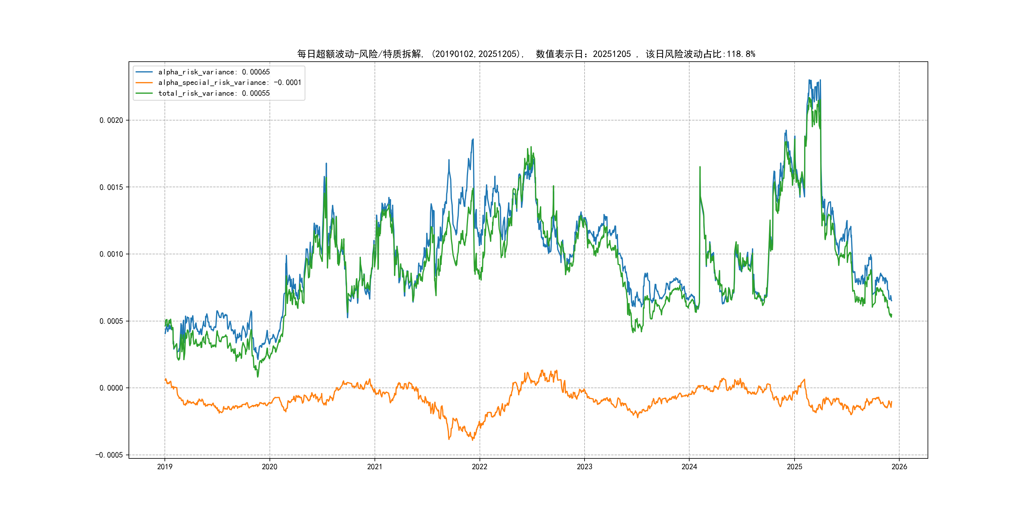
Task: Select the alpha_special_risk_variance: -0.0001 legend label
Action: [229, 82]
